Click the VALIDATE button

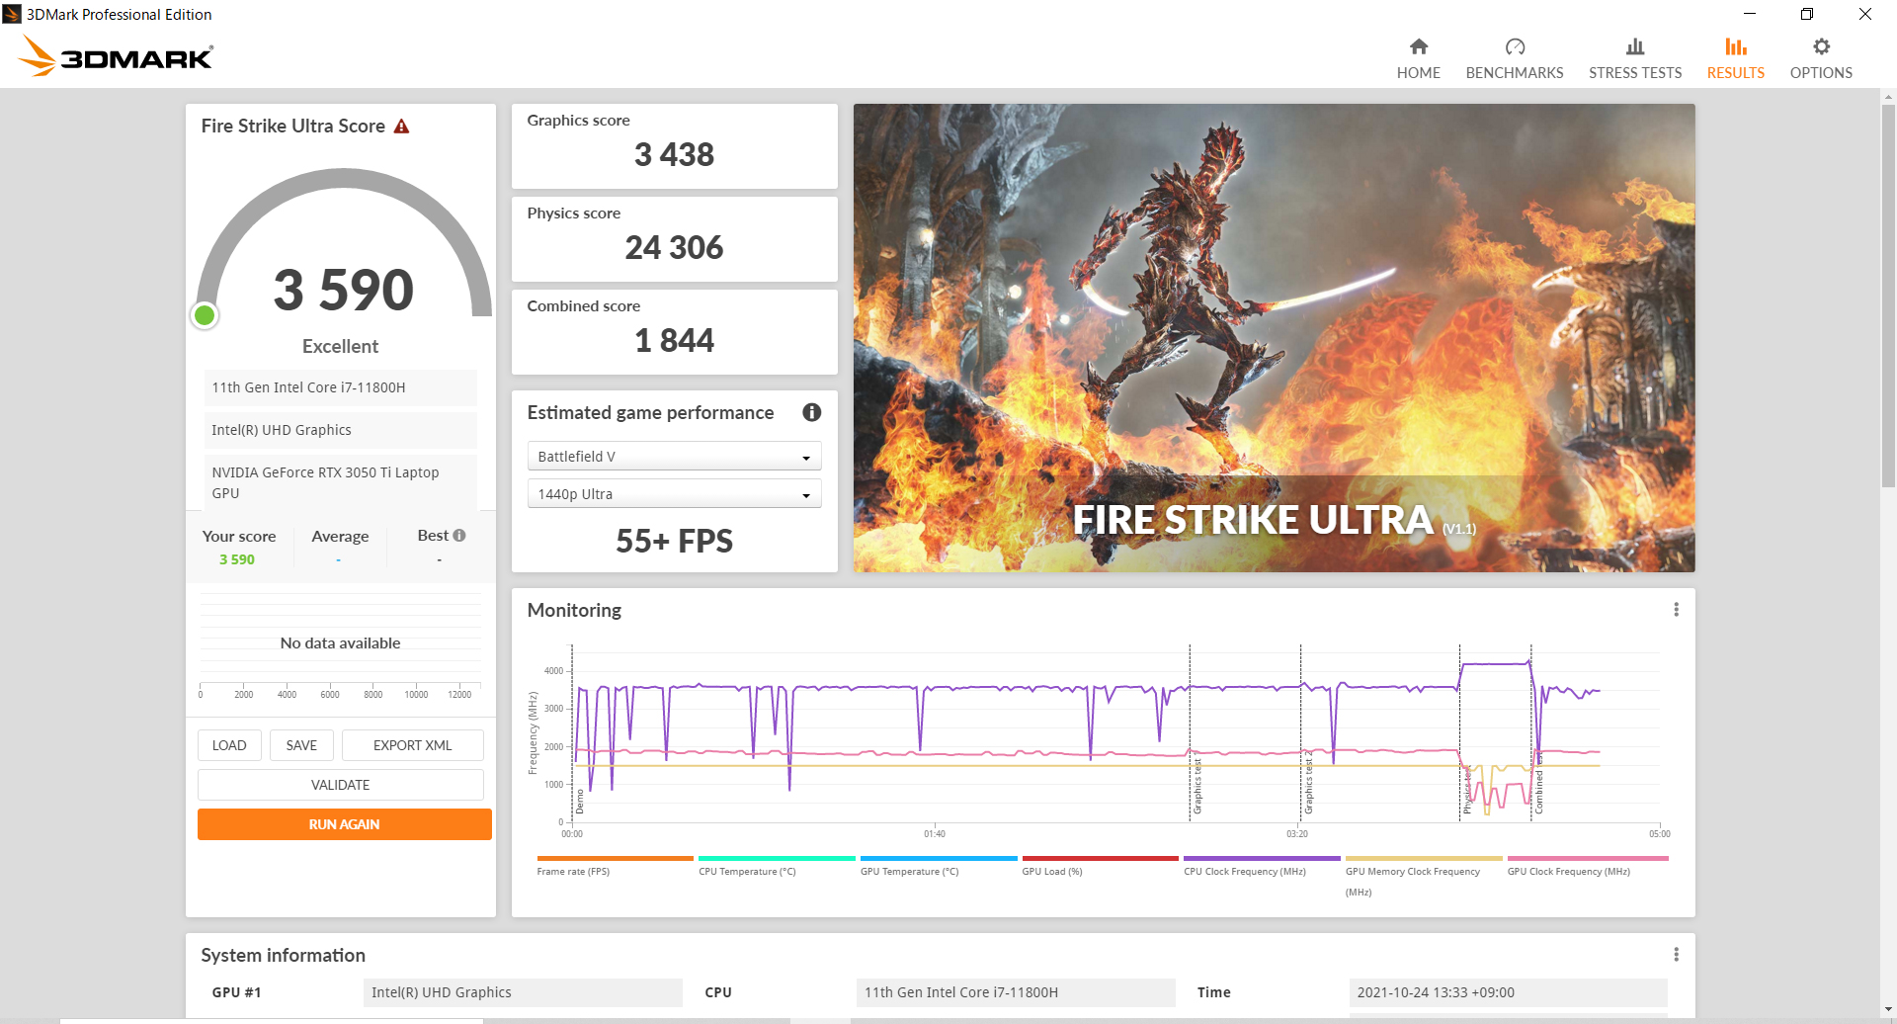pyautogui.click(x=340, y=785)
